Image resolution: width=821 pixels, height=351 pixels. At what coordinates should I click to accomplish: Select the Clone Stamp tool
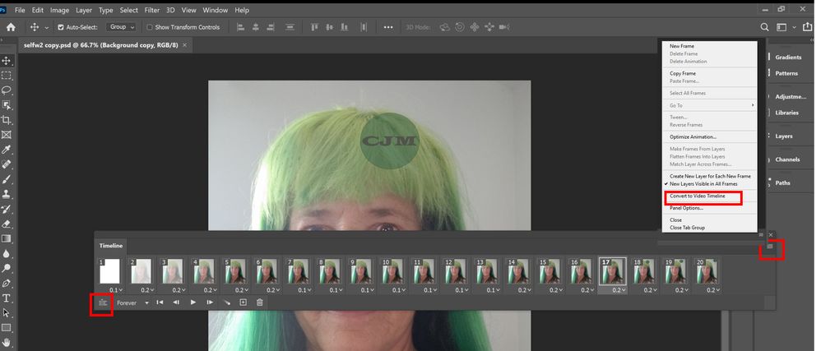7,194
